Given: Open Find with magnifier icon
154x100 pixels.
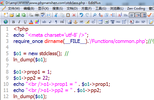Looking at the screenshot, I should [x=95, y=15].
